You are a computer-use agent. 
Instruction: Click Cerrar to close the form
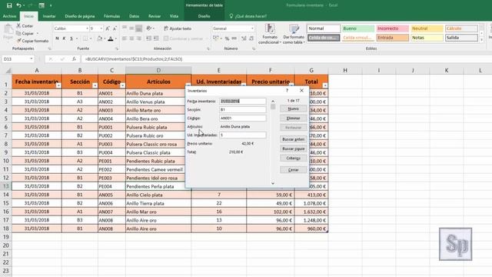293,169
